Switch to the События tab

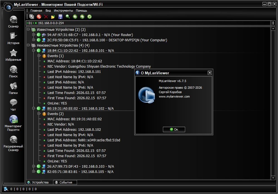[x=65, y=182]
